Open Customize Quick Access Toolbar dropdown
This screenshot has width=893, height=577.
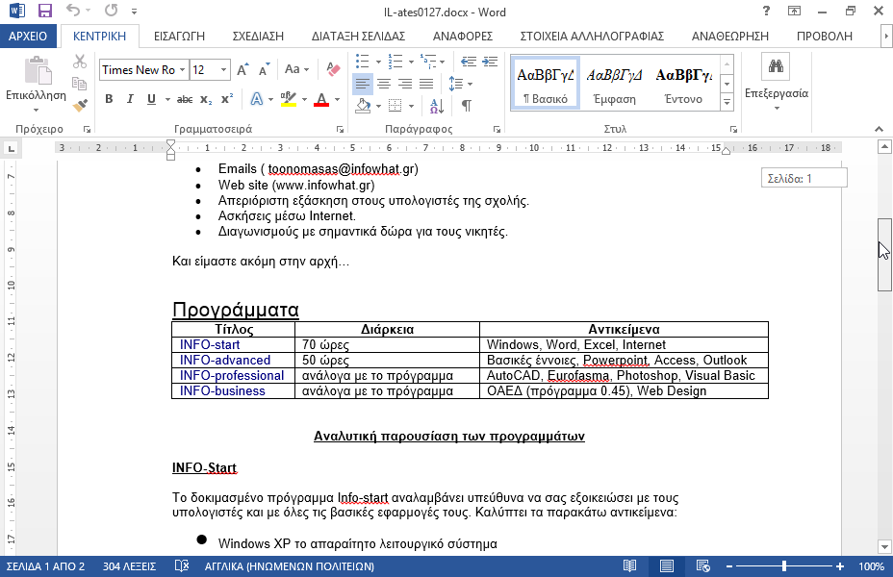(x=134, y=11)
